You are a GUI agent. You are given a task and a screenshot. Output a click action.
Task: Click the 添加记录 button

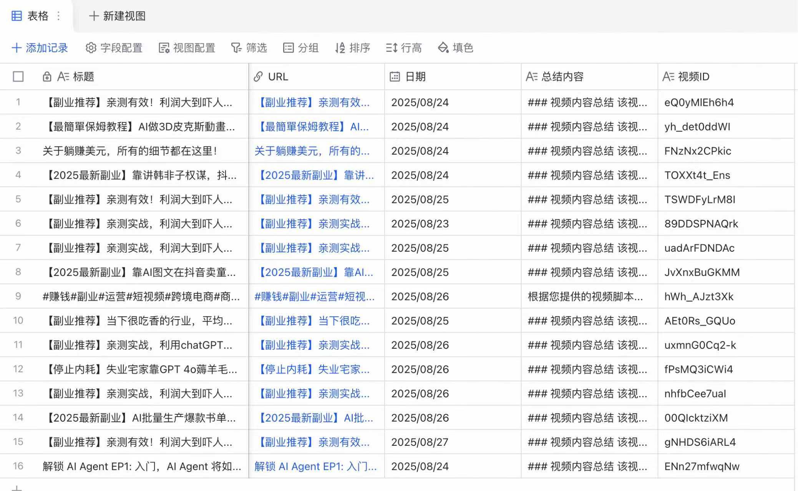click(x=40, y=48)
